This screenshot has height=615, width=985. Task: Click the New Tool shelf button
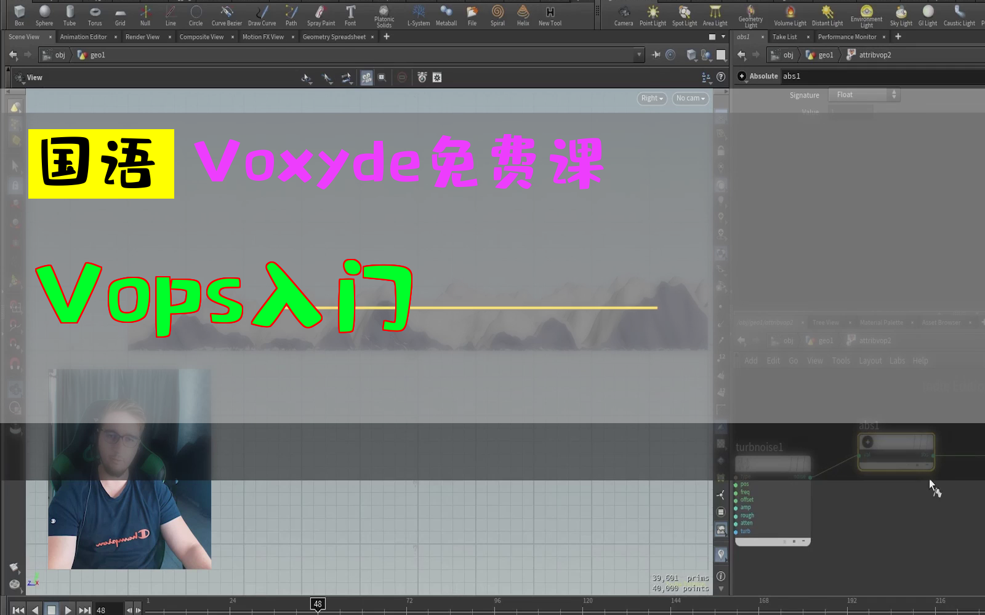tap(550, 15)
